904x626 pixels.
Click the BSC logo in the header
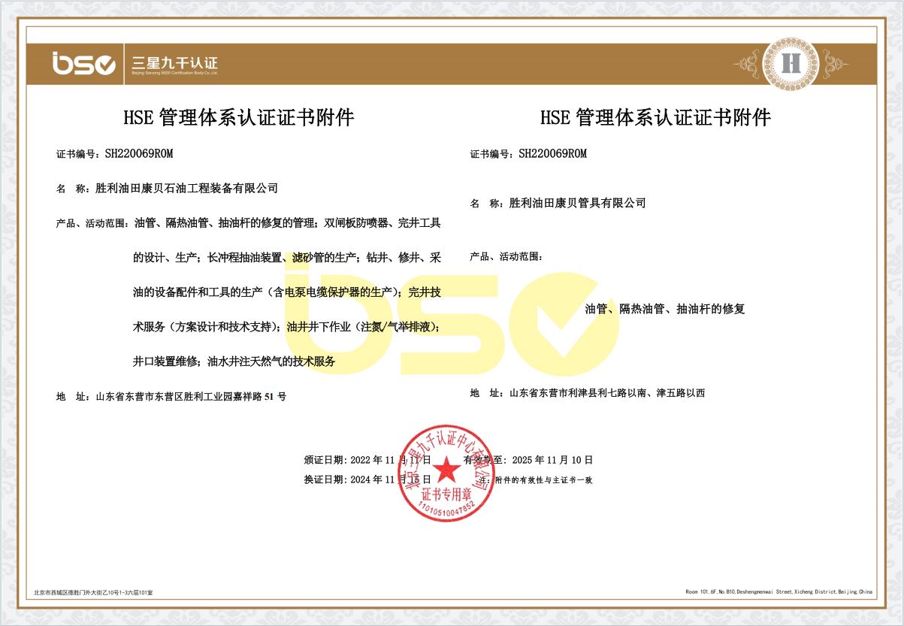click(x=84, y=64)
